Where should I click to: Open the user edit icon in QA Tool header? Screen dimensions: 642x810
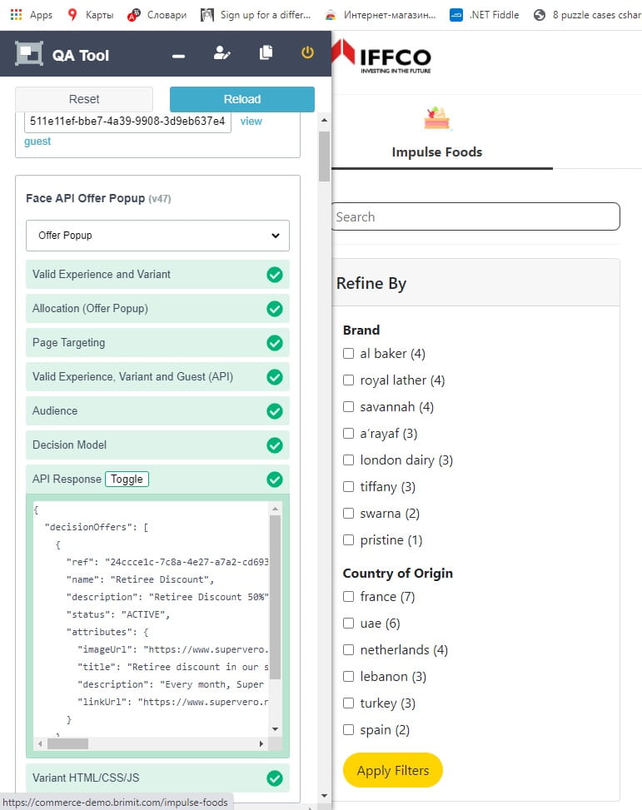pyautogui.click(x=222, y=52)
